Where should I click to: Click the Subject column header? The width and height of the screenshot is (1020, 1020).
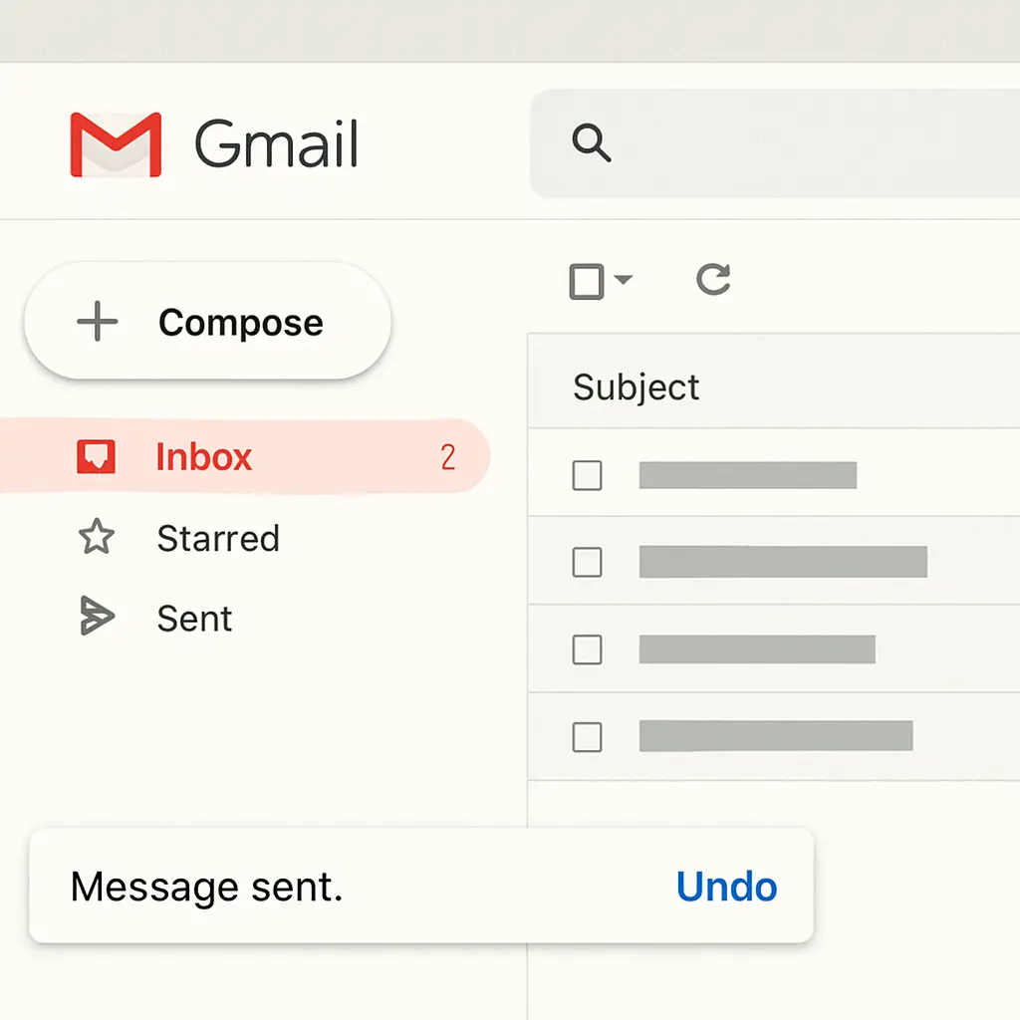coord(636,386)
